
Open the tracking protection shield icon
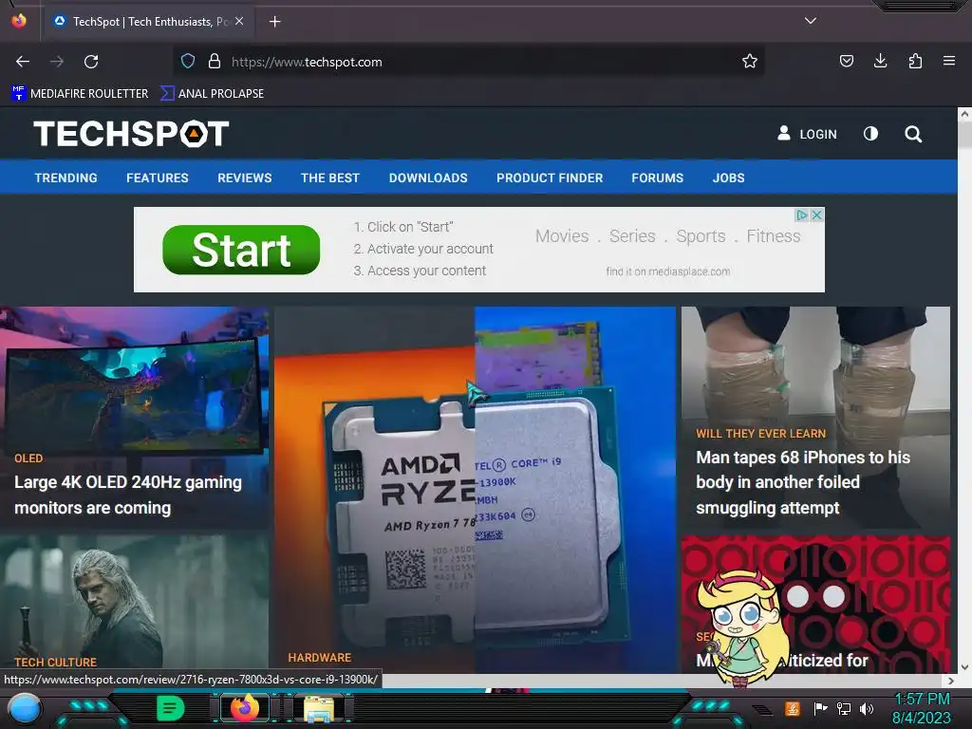(x=188, y=61)
